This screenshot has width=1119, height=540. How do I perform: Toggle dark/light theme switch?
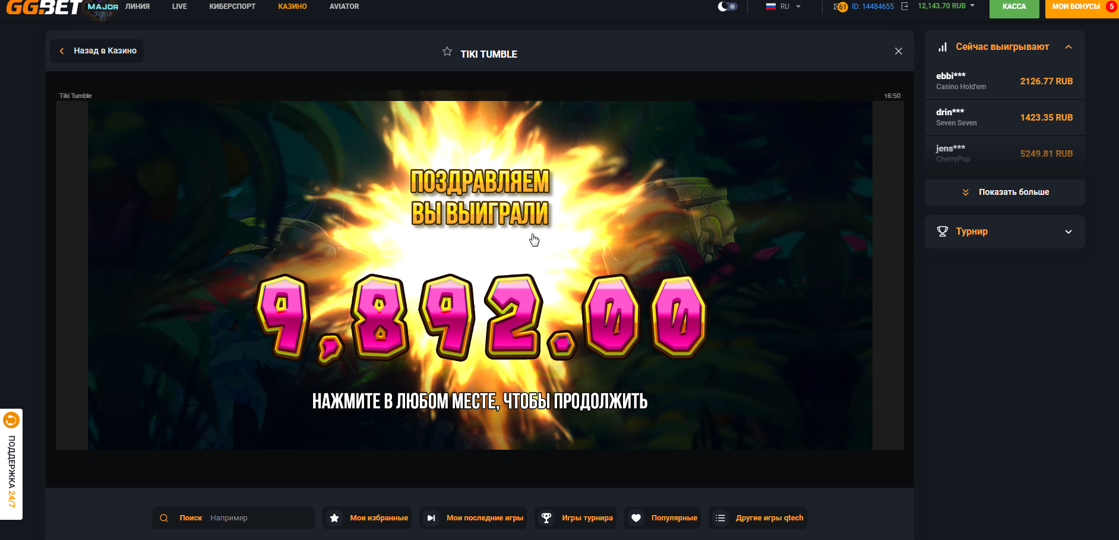[x=728, y=7]
